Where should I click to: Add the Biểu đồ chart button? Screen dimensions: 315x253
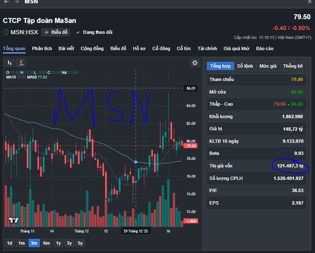(x=56, y=32)
